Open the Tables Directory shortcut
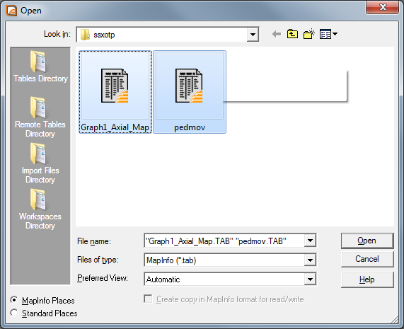 click(x=40, y=67)
